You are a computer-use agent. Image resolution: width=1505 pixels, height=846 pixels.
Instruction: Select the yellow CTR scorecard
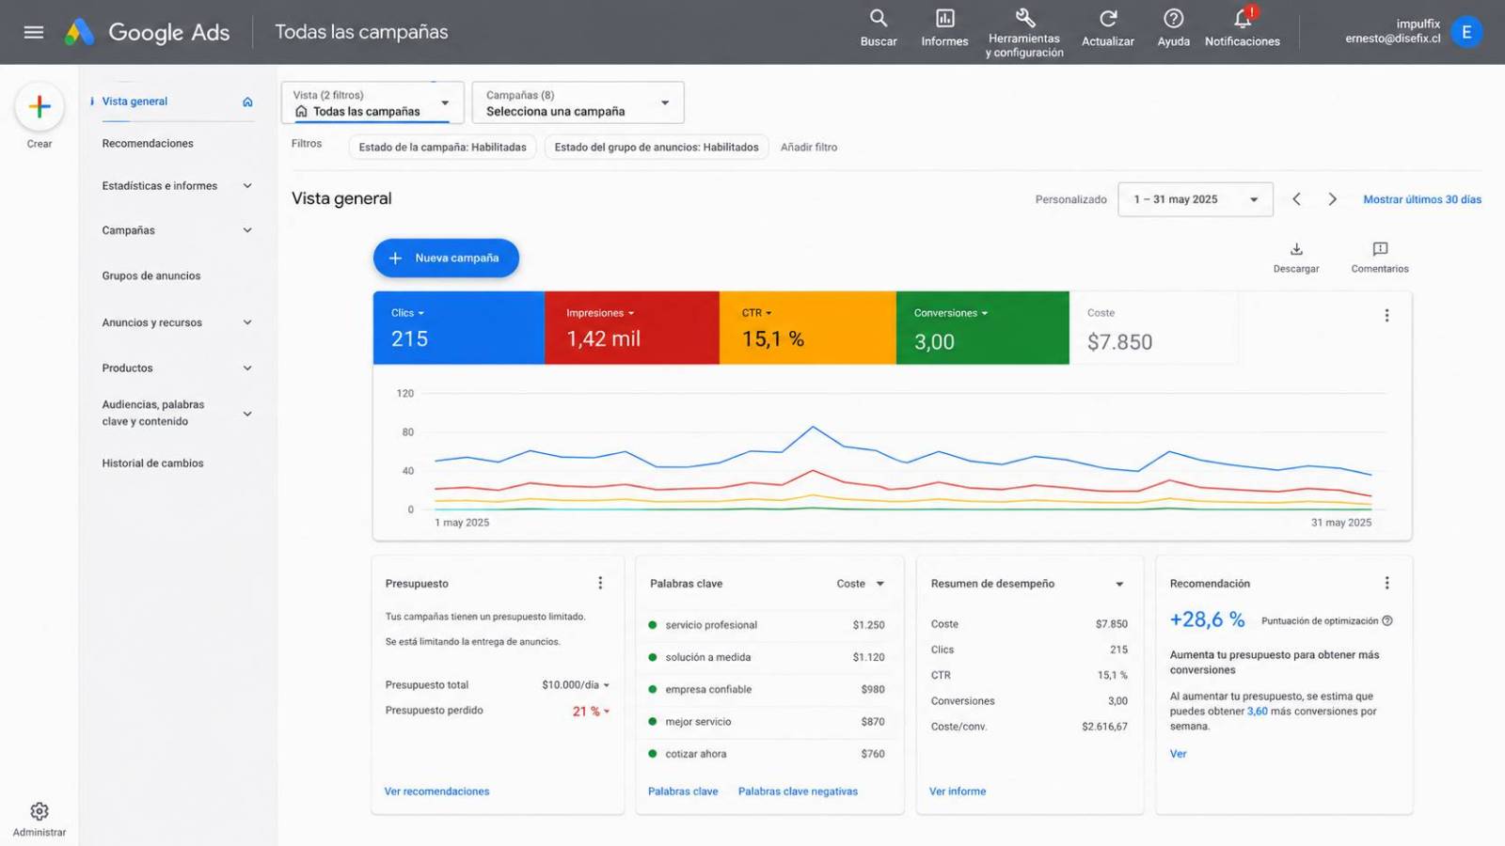[808, 328]
